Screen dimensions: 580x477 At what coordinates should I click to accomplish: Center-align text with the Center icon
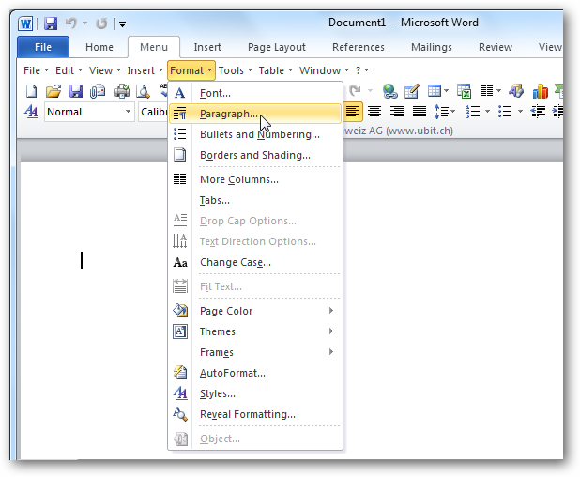(x=374, y=112)
